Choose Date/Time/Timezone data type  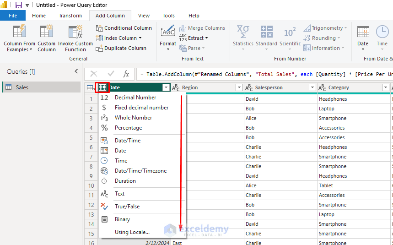point(142,171)
